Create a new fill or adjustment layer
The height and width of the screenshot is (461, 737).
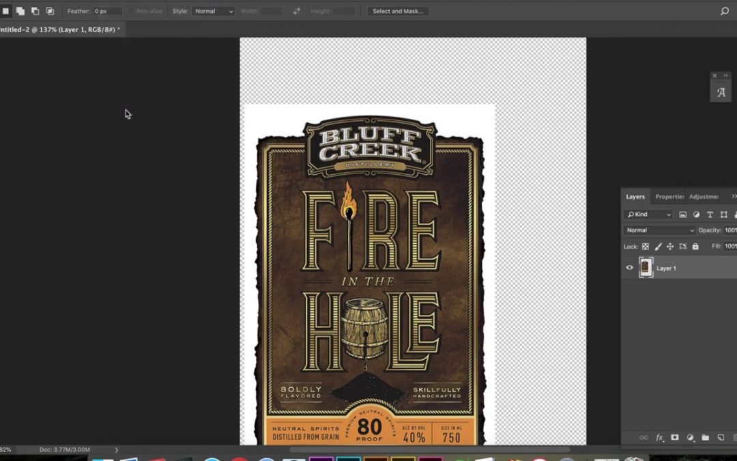(x=690, y=438)
